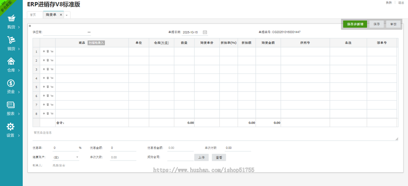This screenshot has height=186, width=408.
Task: Click the small gear icon above 供应商
Action: pos(30,26)
